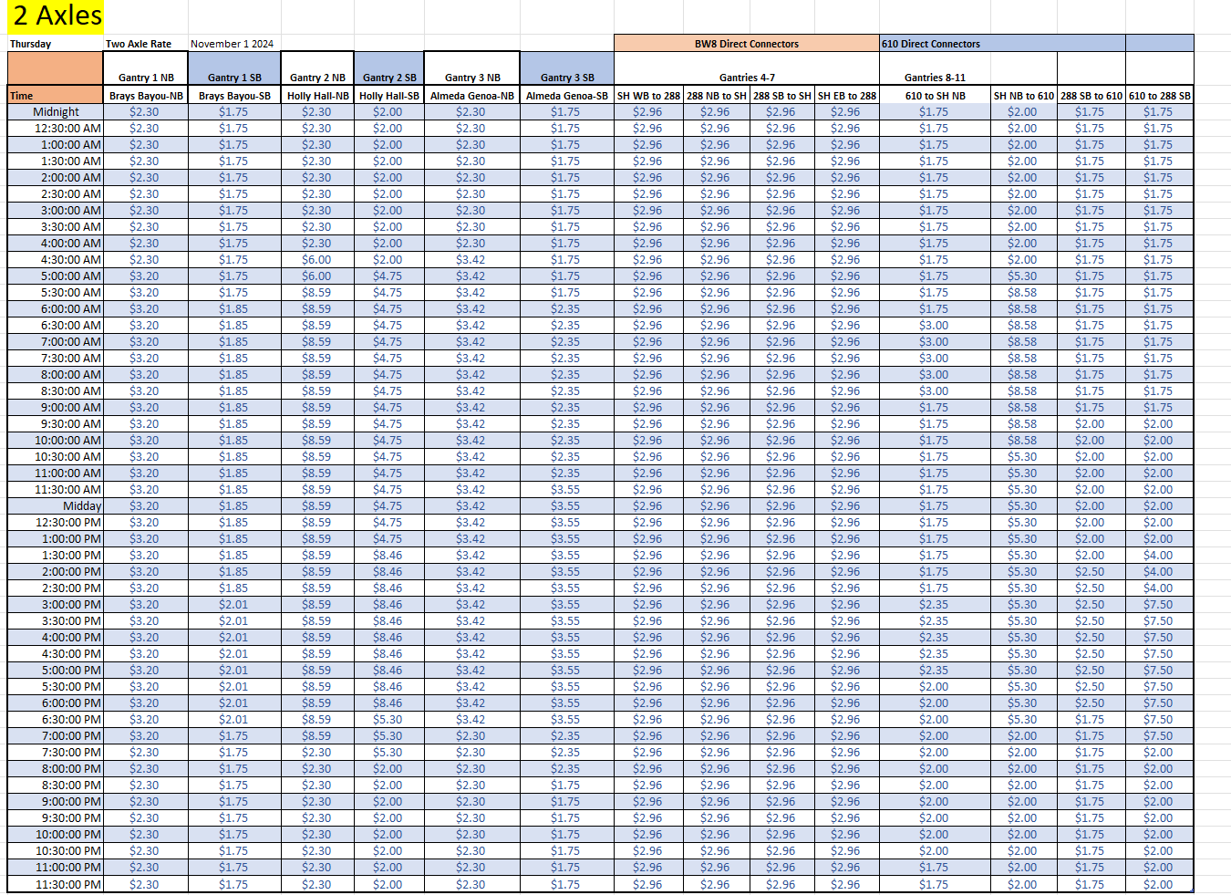Image resolution: width=1231 pixels, height=895 pixels.
Task: Select the 'Almeda Genoa-NB' column header
Action: coord(472,95)
